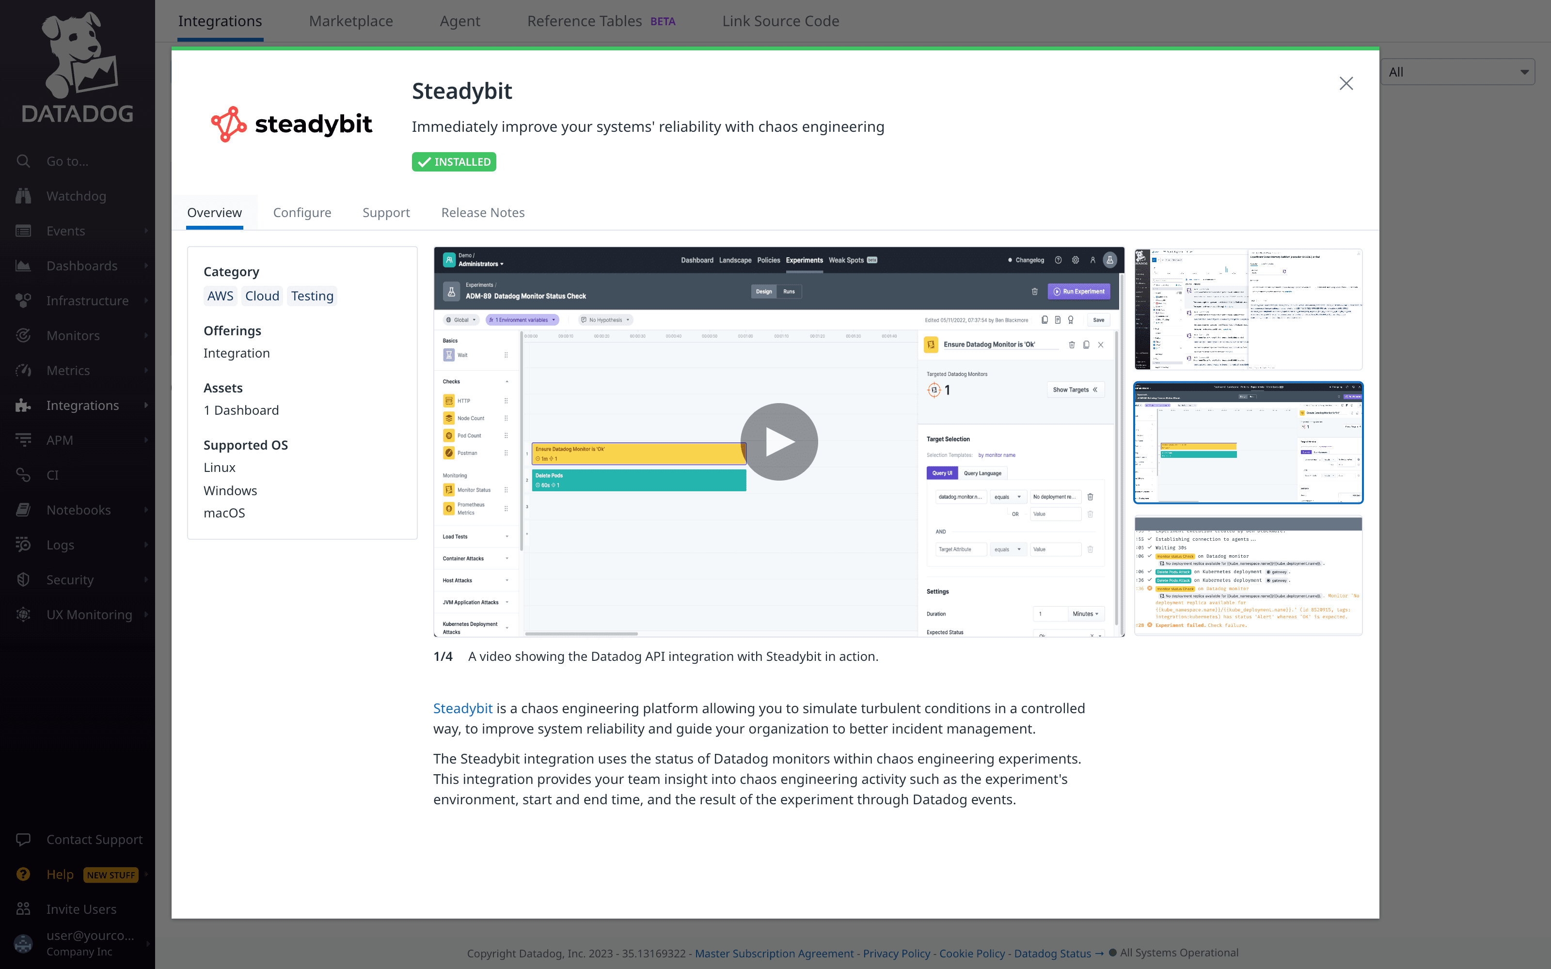The height and width of the screenshot is (969, 1551).
Task: Open the All filter dropdown
Action: point(1457,72)
